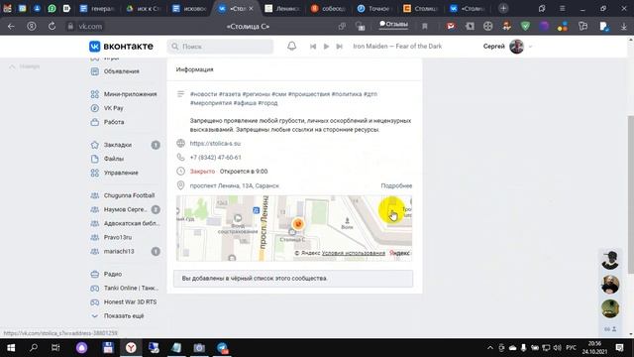The width and height of the screenshot is (634, 357).
Task: Show hidden system tray icons
Action: (x=490, y=348)
